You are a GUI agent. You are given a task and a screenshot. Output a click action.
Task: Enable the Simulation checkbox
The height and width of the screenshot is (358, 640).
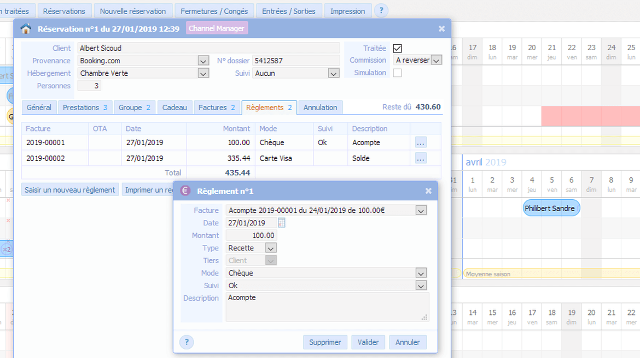pyautogui.click(x=398, y=73)
